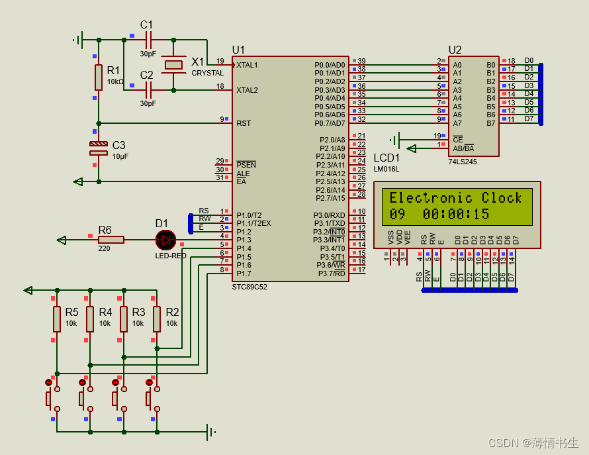The image size is (589, 455).
Task: Click the LCD screen showing Electronic Clock
Action: point(457,207)
